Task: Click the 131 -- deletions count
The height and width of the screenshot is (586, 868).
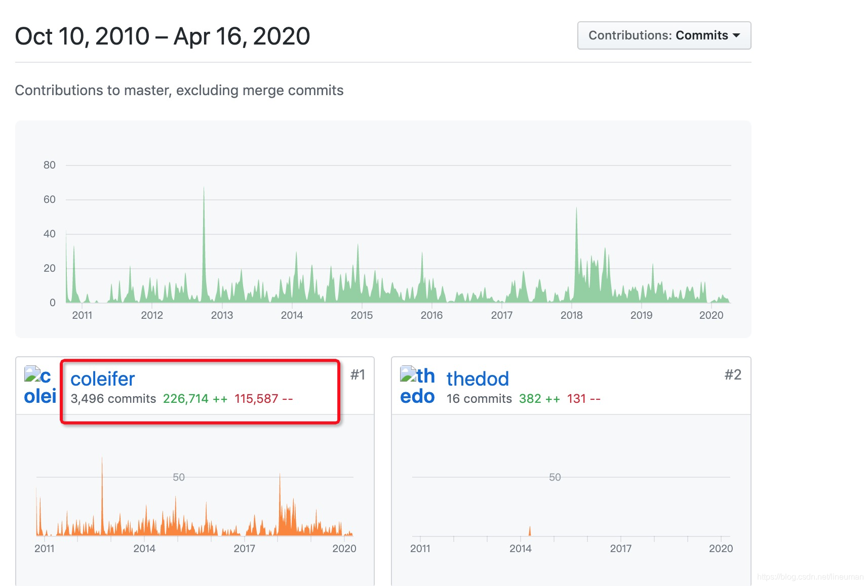Action: pos(583,399)
